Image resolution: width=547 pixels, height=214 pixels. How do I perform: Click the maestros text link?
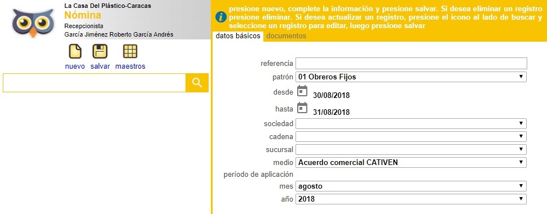pos(130,66)
